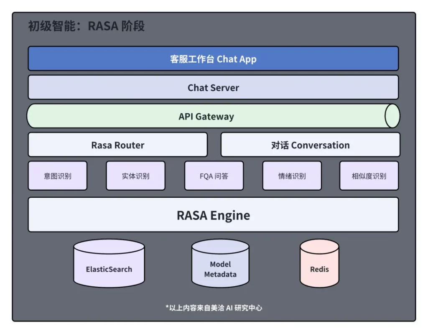
Task: Select the 相似度识别 module box
Action: coord(369,176)
